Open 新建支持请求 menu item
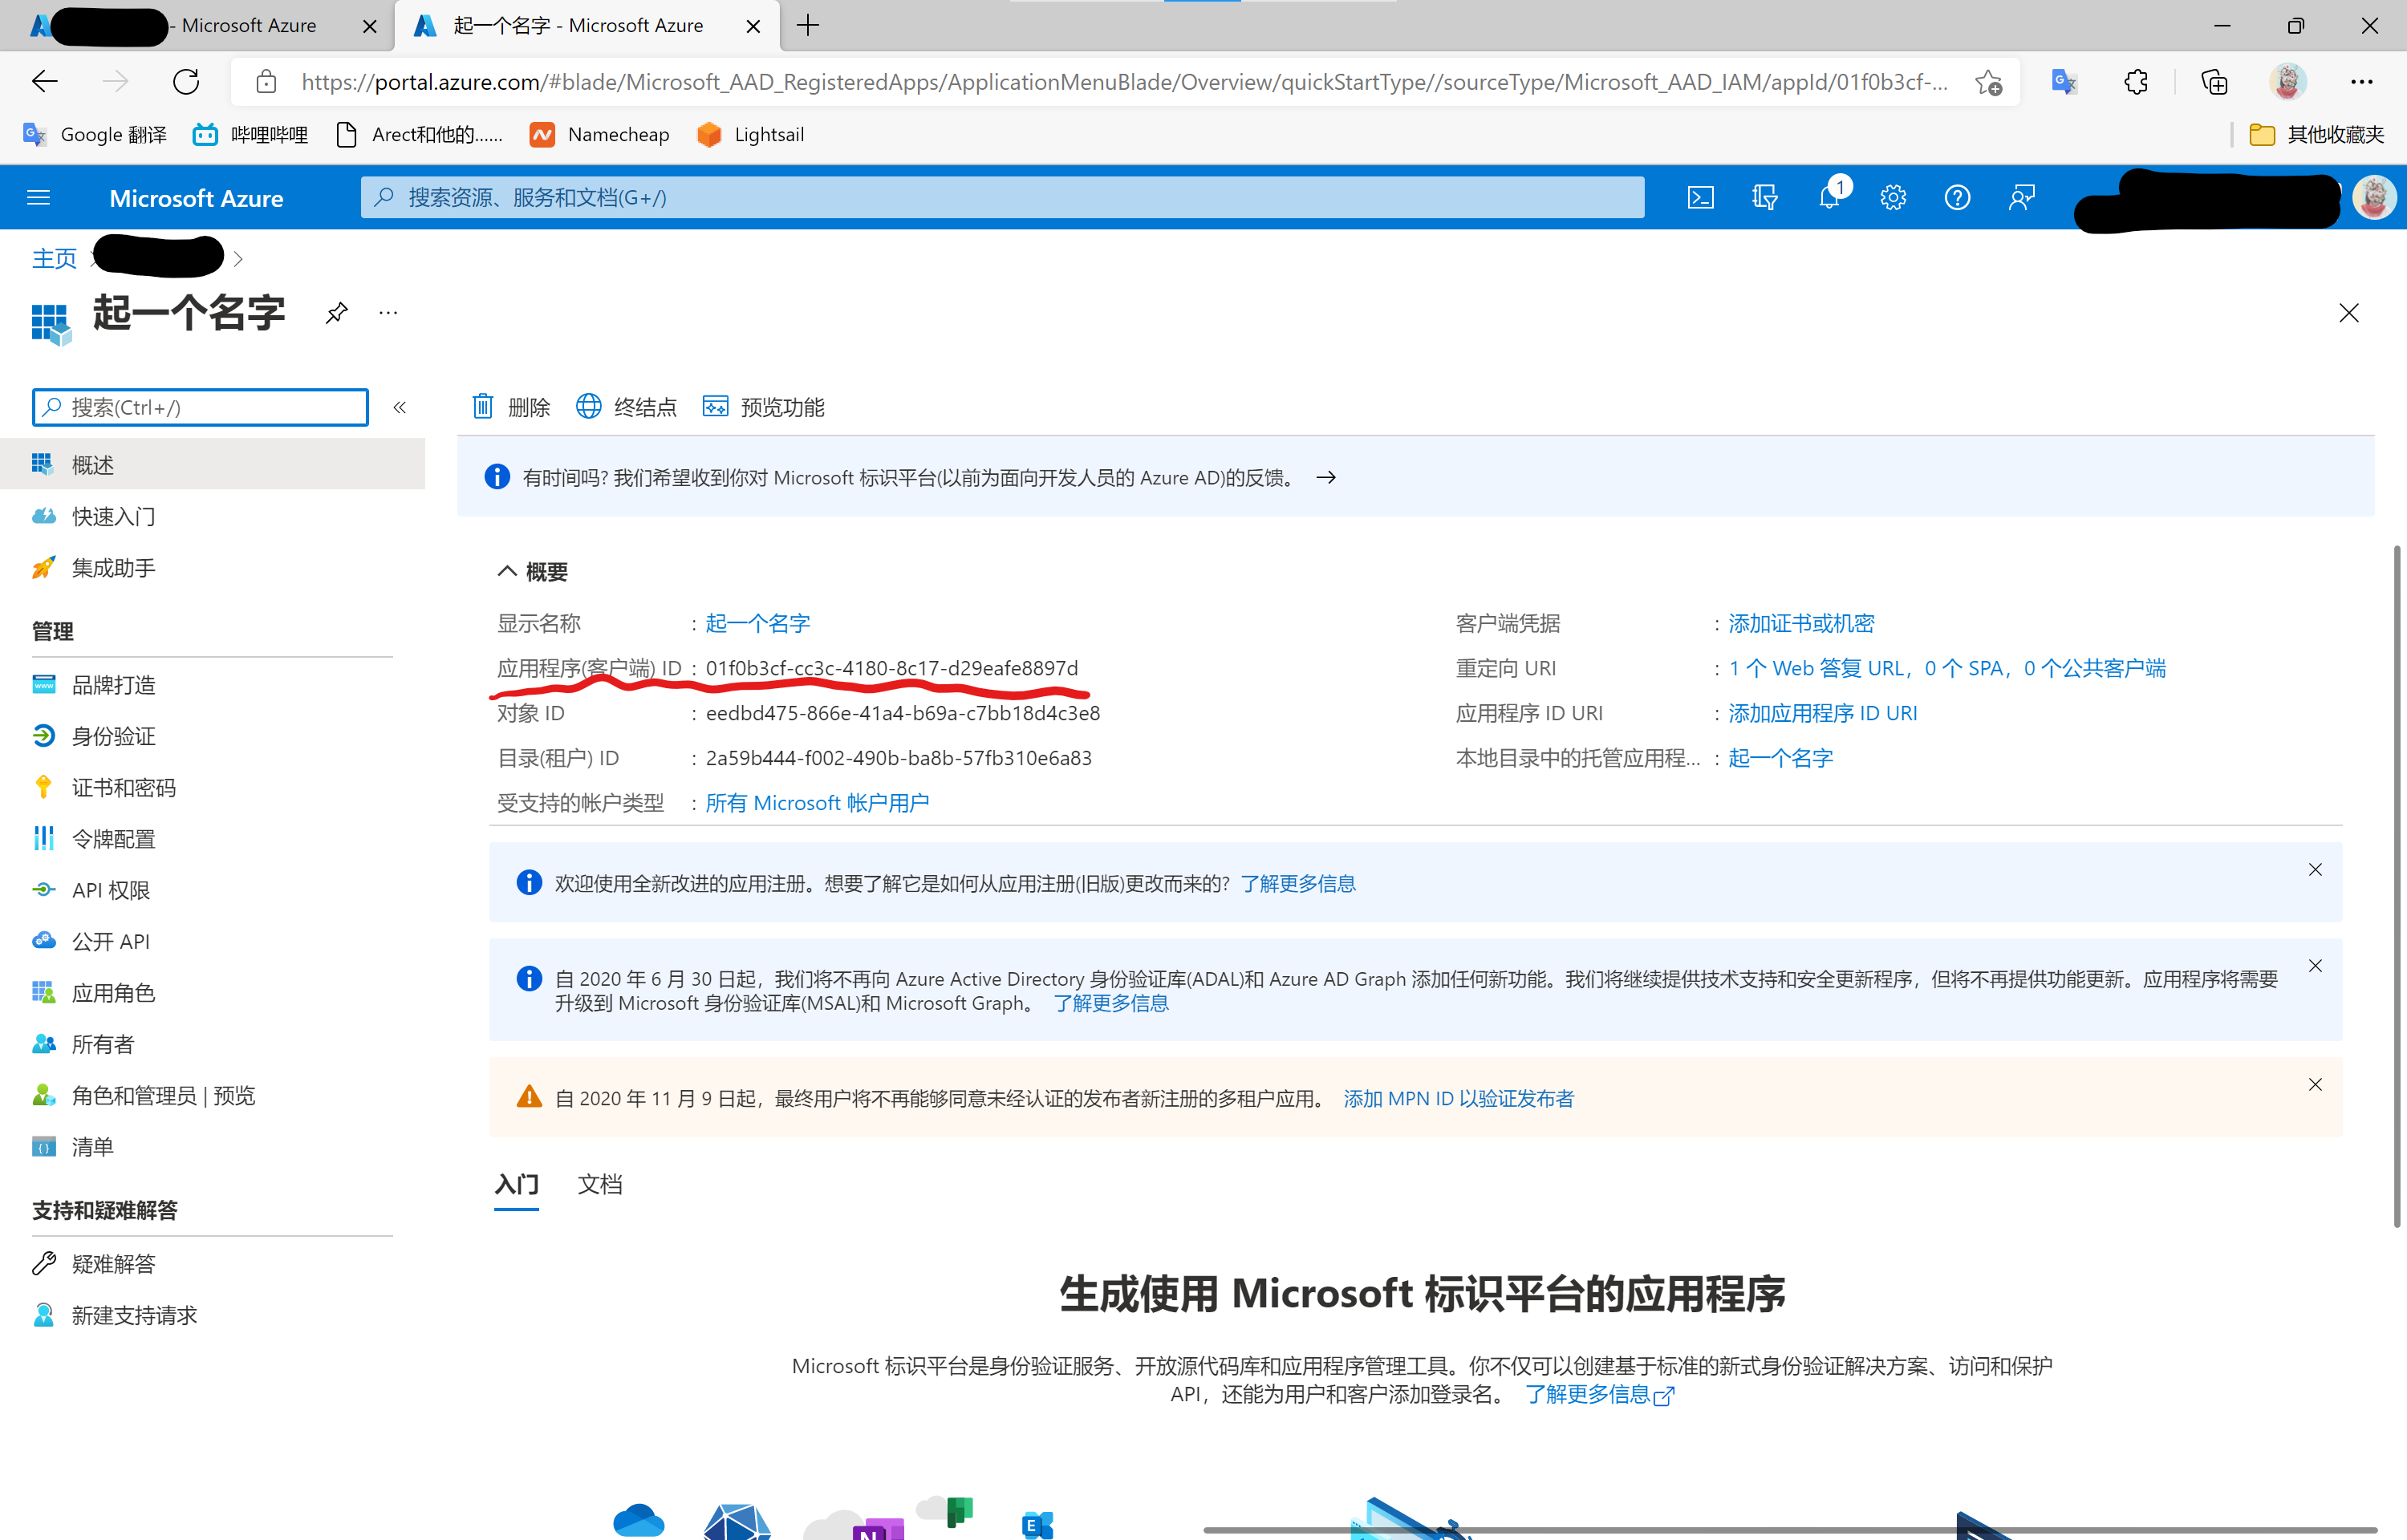2407x1540 pixels. point(212,1315)
